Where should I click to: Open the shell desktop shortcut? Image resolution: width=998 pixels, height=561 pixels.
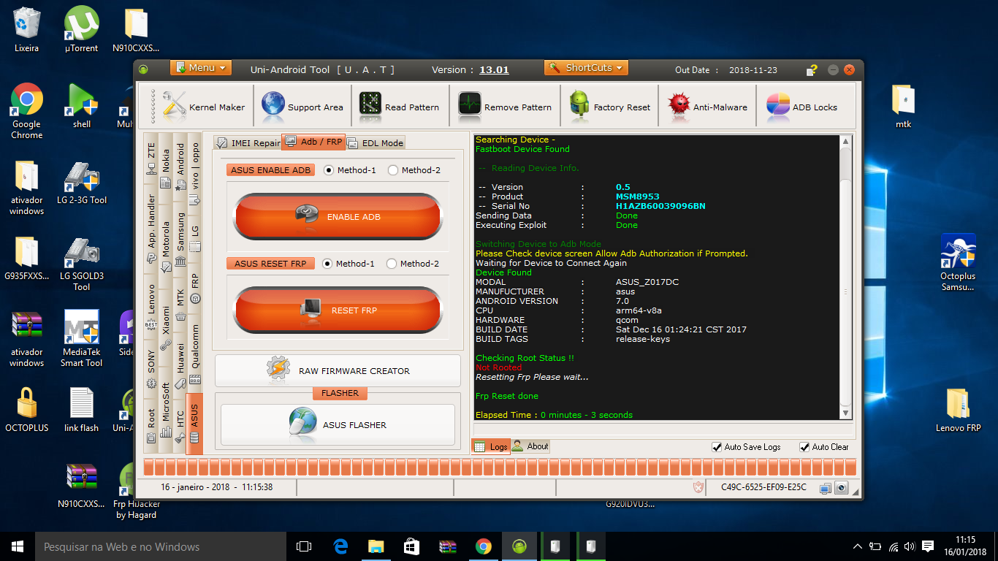[x=82, y=106]
